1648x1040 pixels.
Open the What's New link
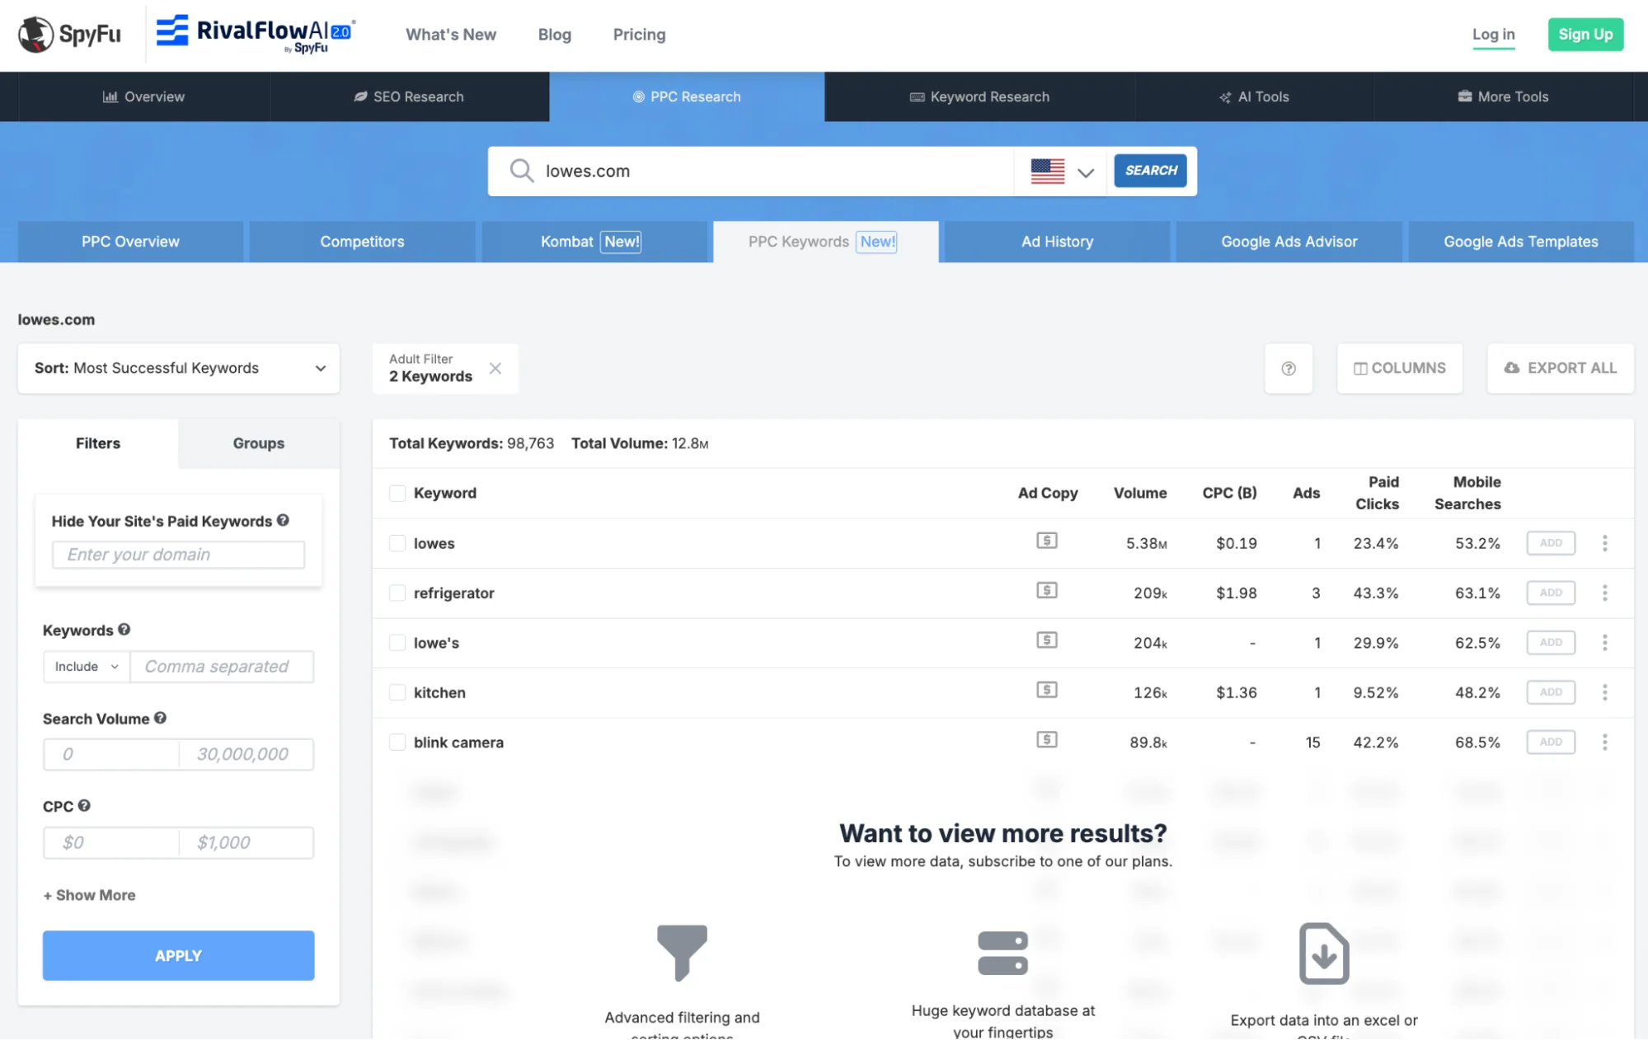(x=451, y=35)
